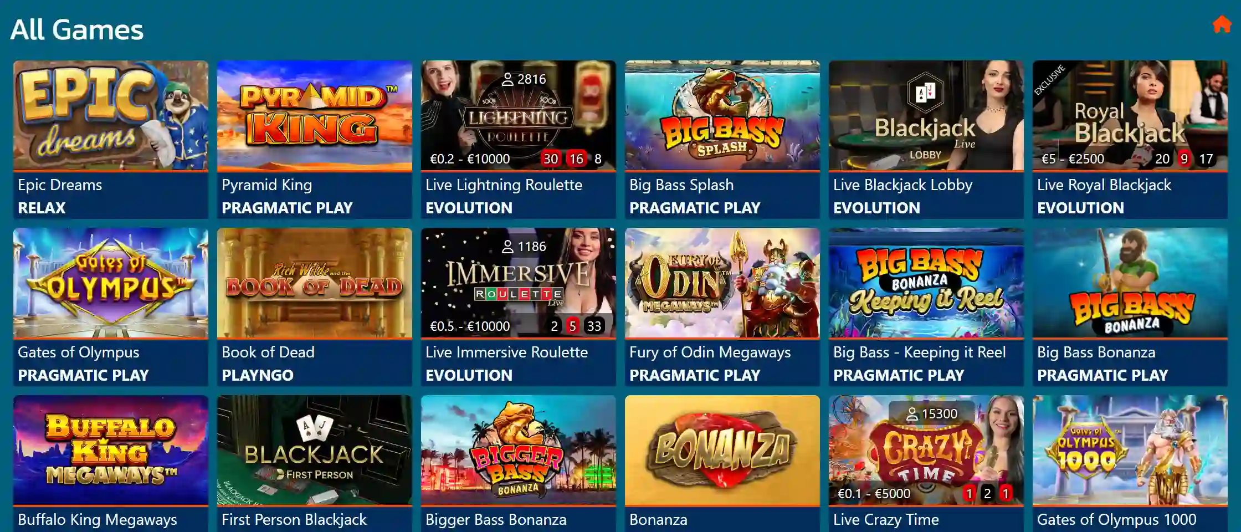
Task: Click the Big Bass Bonanza thumbnail
Action: 1130,283
